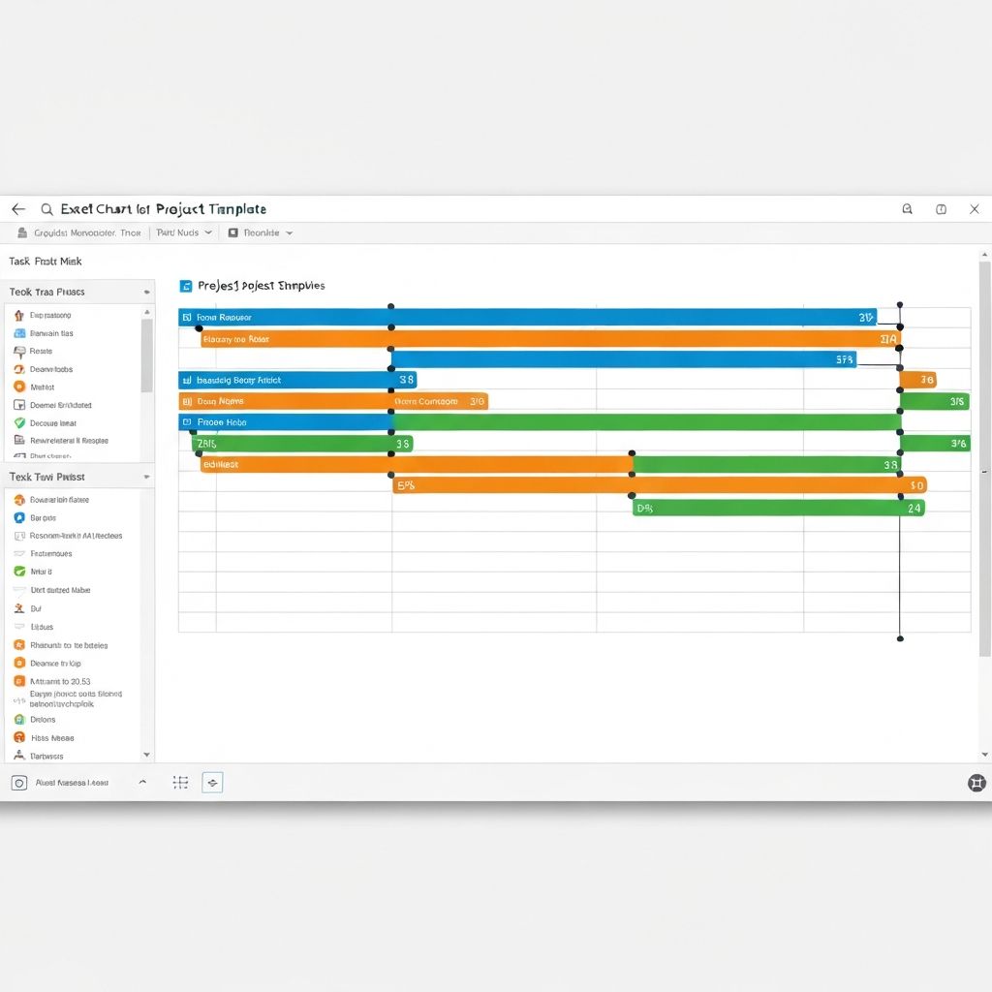Click the green check 'Decouie Imeat' icon
Viewport: 992px width, 992px height.
tap(19, 422)
